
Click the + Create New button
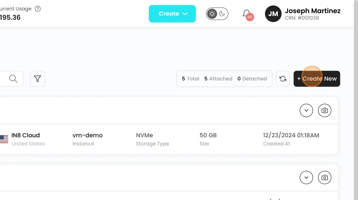317,79
